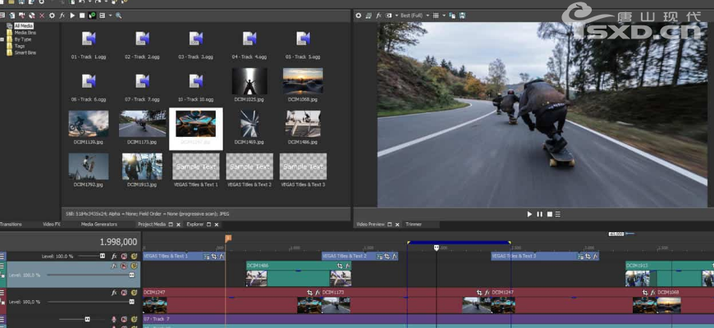
Task: Open Views dropdown arrow in Project Media toolbar
Action: (x=111, y=16)
